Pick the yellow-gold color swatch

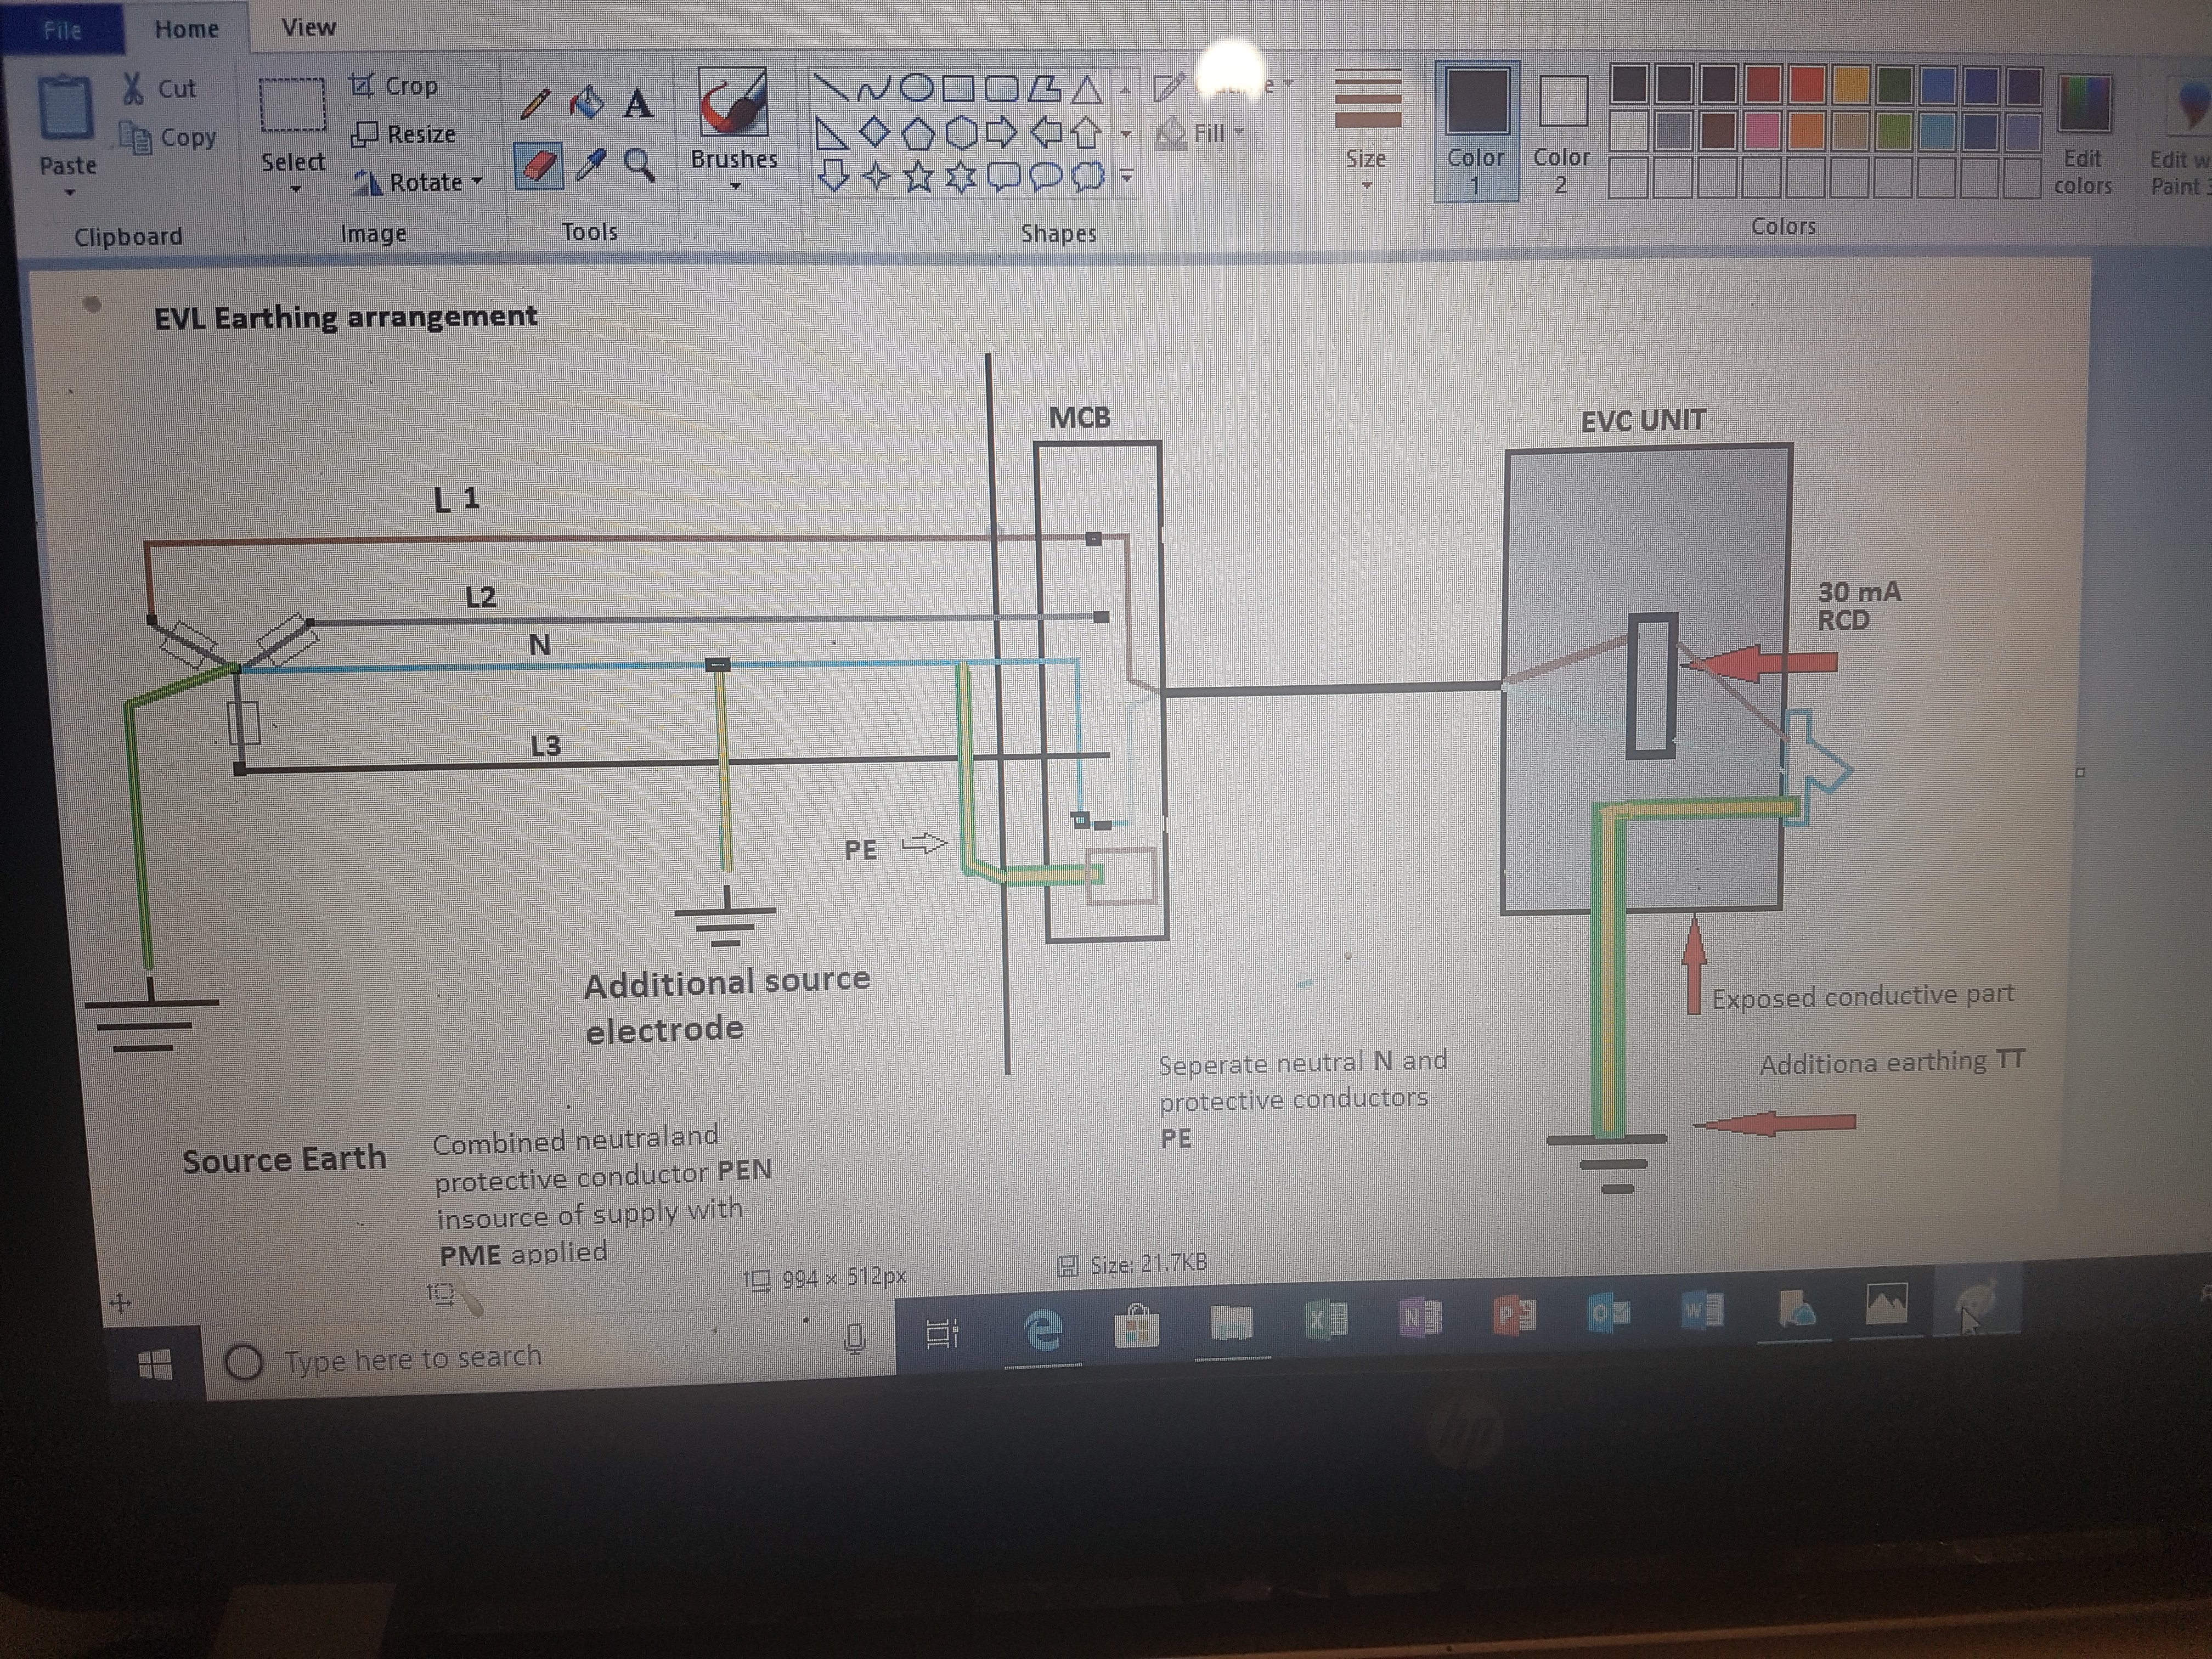pos(1851,86)
